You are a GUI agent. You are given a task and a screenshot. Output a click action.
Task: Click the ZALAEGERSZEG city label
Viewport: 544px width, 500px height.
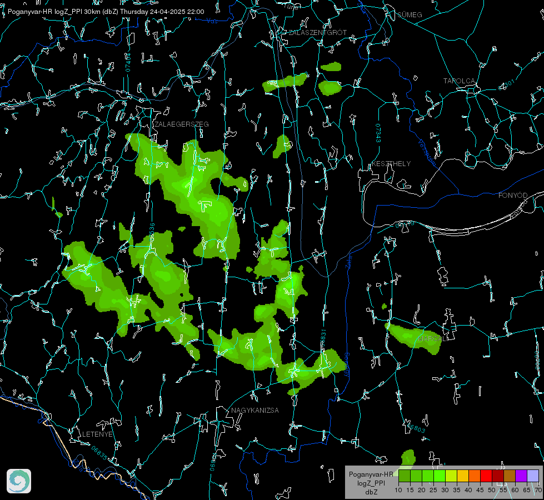click(x=182, y=124)
